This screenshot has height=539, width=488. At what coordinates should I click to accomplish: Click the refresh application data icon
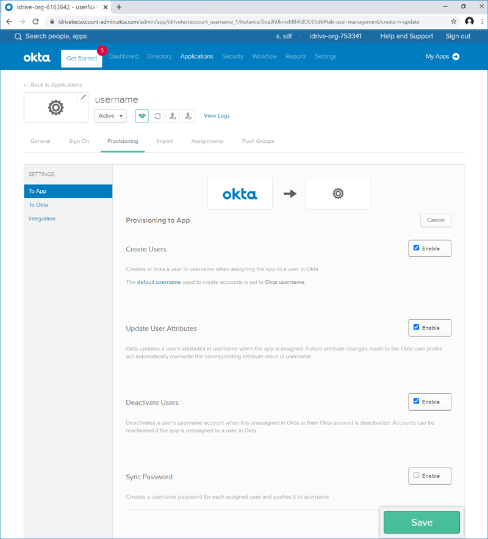click(157, 116)
